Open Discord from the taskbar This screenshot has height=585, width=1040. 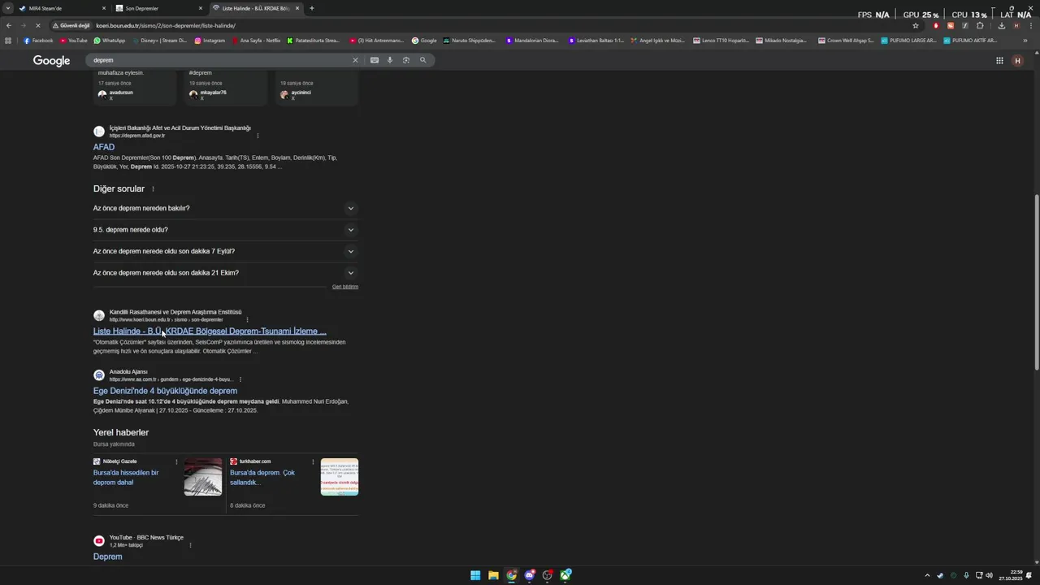tap(530, 575)
